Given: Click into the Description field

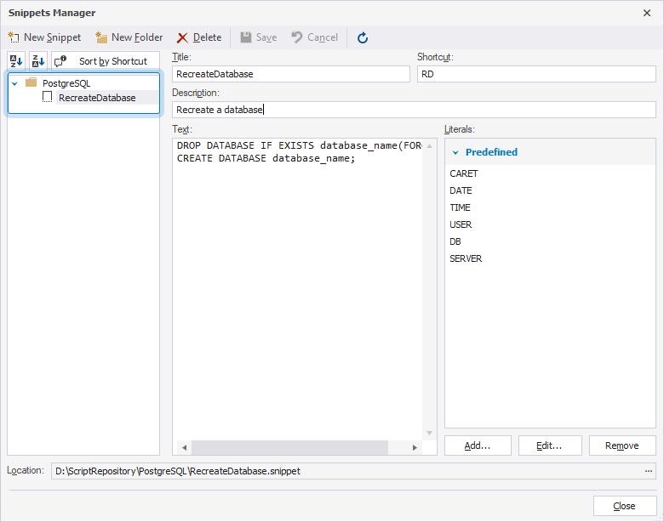Looking at the screenshot, I should [x=415, y=110].
